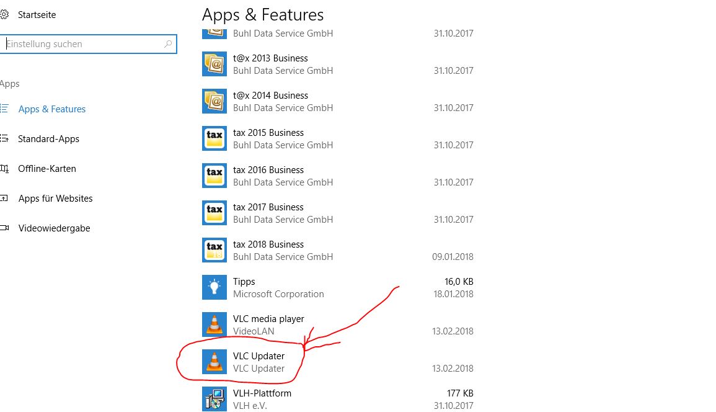Focus the Einstellung suchen search field

pyautogui.click(x=88, y=44)
